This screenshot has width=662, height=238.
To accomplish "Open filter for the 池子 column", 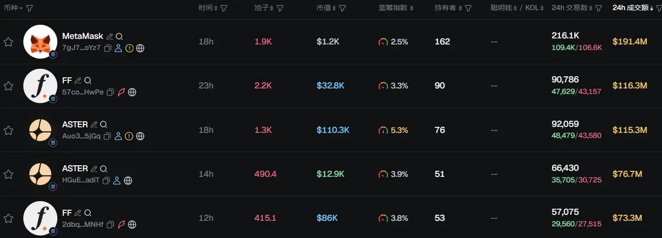I will click(x=280, y=9).
